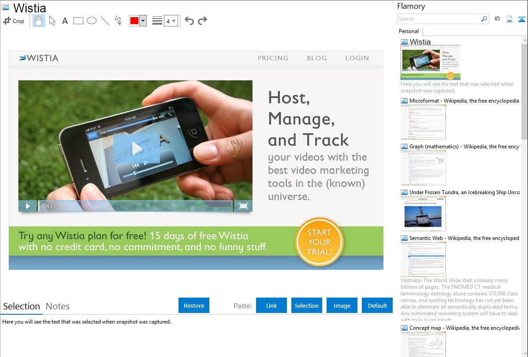Viewport: 528px width, 357px height.
Task: Pick the rectangle drawing tool
Action: click(x=78, y=21)
